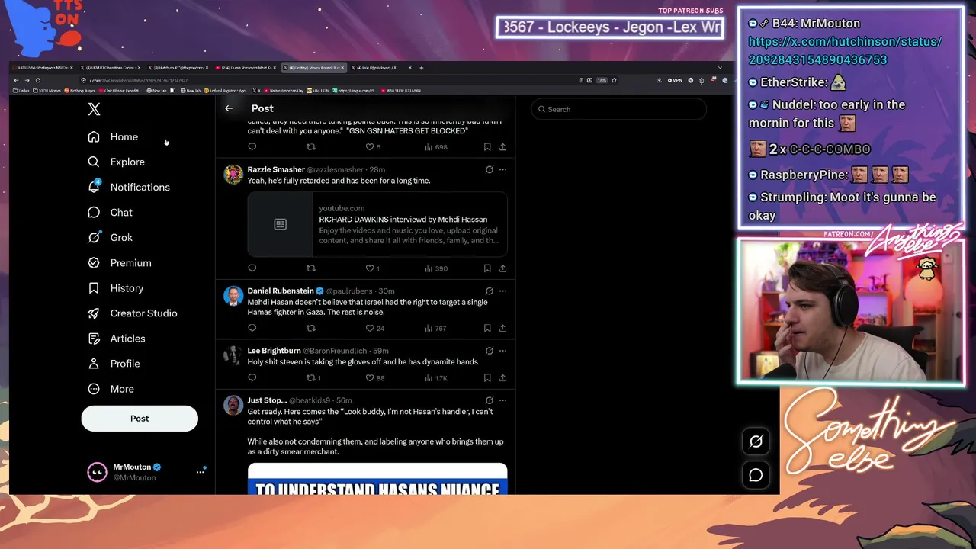The image size is (976, 549).
Task: Open Grok from the sidebar
Action: tap(110, 237)
